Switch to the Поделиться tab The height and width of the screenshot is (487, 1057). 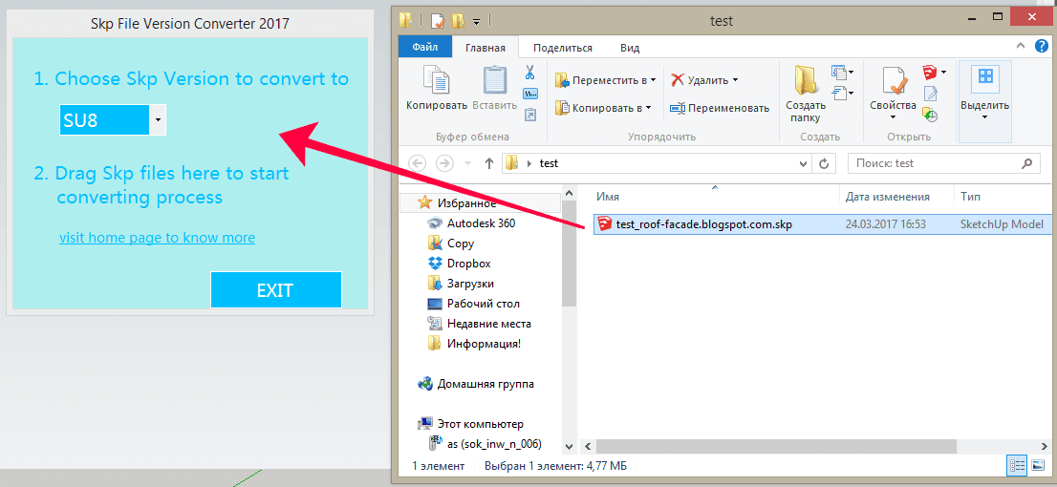click(x=563, y=48)
